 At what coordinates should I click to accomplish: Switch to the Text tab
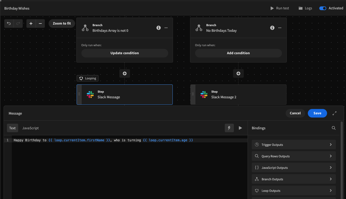(x=13, y=128)
